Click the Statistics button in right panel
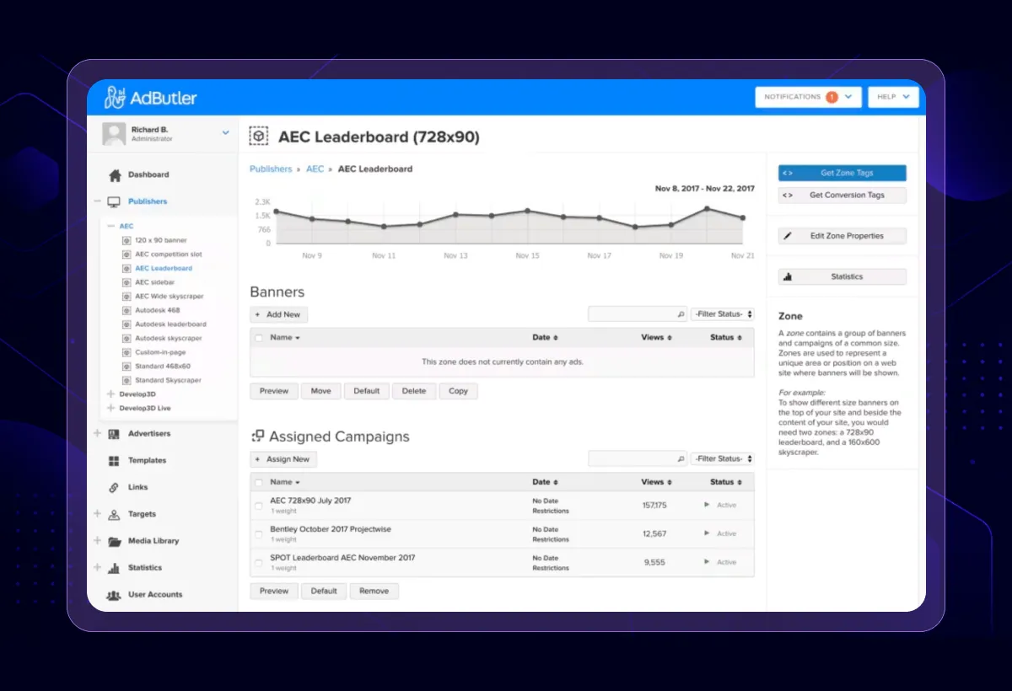The image size is (1012, 691). click(x=842, y=276)
